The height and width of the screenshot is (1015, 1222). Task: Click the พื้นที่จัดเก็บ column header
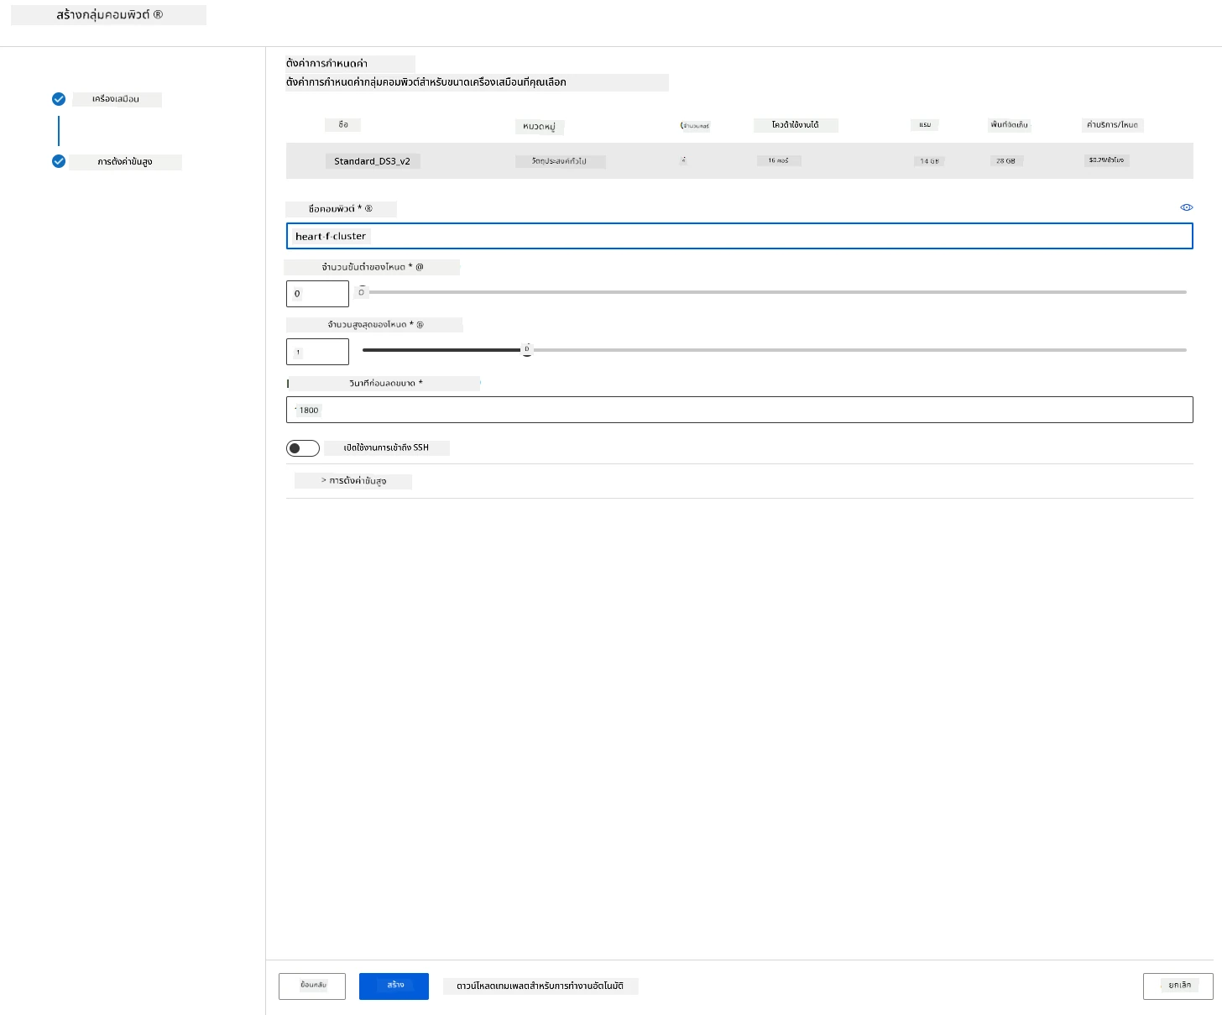[x=1009, y=125]
